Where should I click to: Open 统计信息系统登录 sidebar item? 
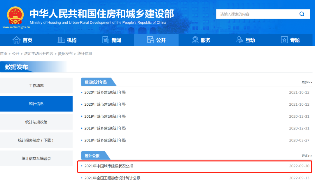pyautogui.click(x=36, y=159)
